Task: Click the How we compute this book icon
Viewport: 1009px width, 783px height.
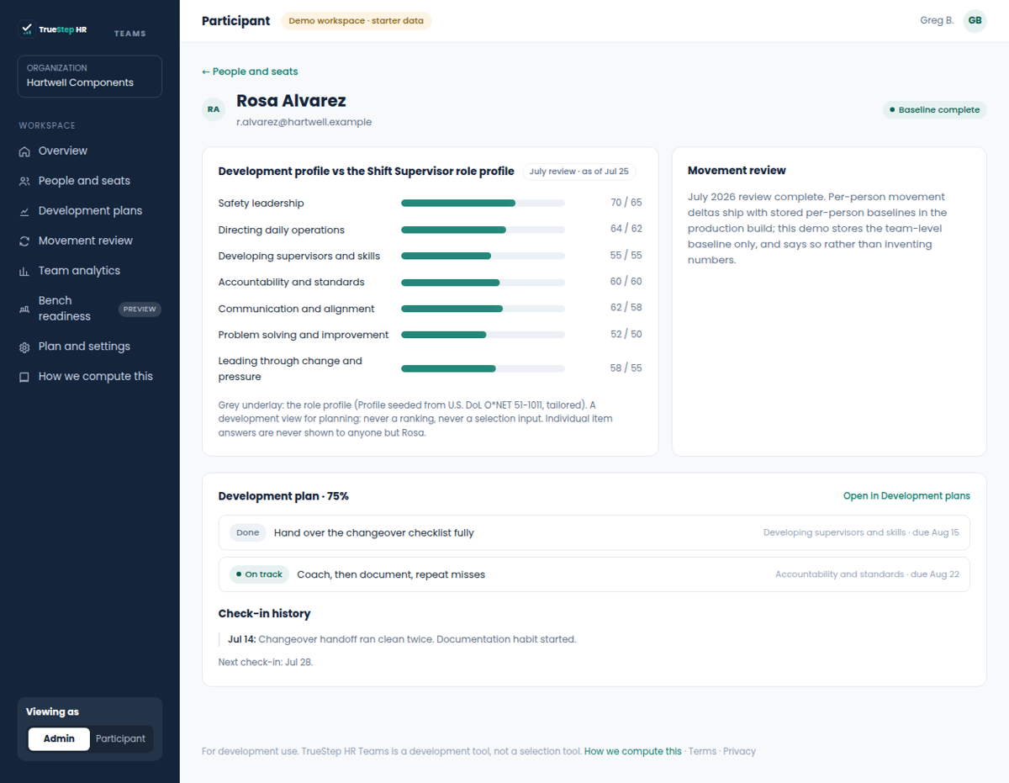Action: (24, 377)
